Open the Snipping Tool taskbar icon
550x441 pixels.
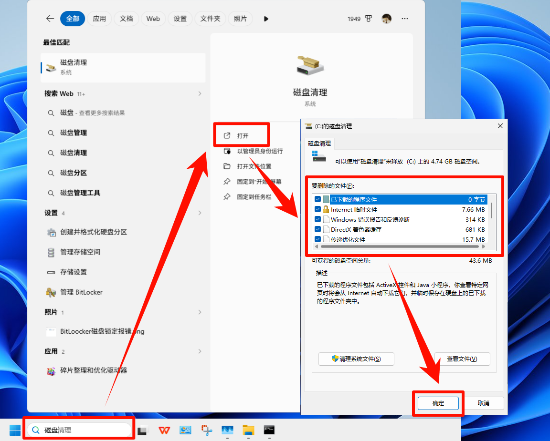(x=206, y=430)
